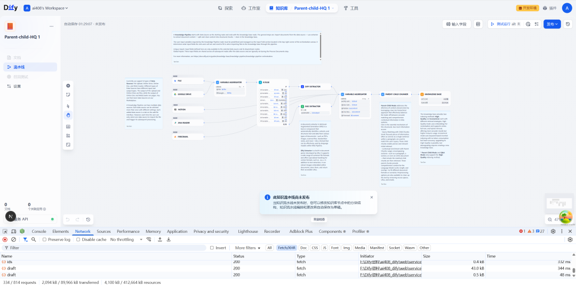Image resolution: width=576 pixels, height=285 pixels.
Task: Open the Application tab
Action: tap(177, 231)
